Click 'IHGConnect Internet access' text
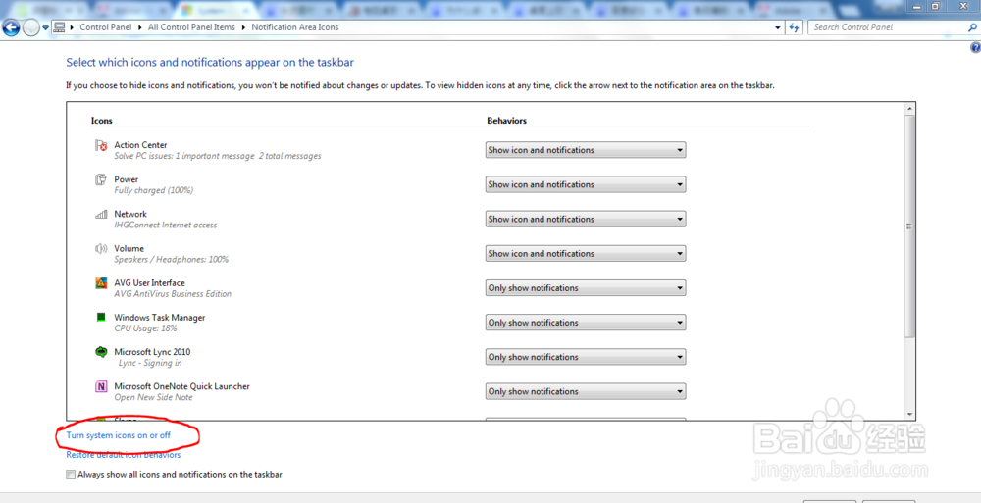Image resolution: width=981 pixels, height=503 pixels. (x=165, y=226)
